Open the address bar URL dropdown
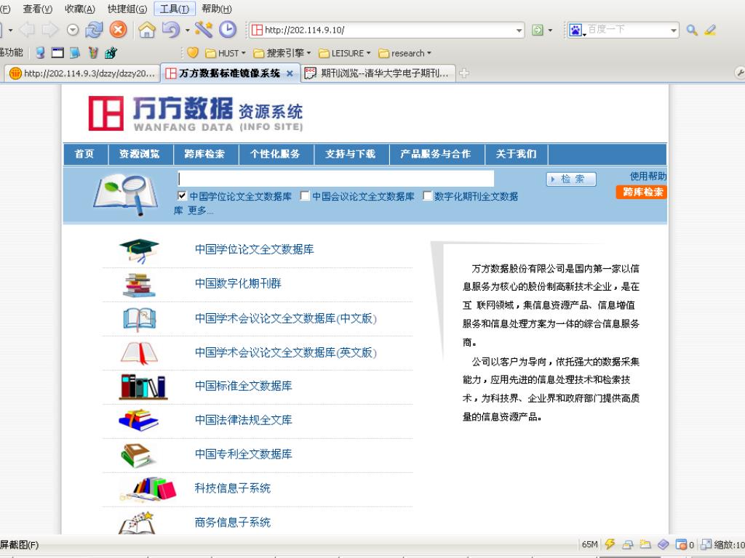This screenshot has width=745, height=558. (x=519, y=31)
